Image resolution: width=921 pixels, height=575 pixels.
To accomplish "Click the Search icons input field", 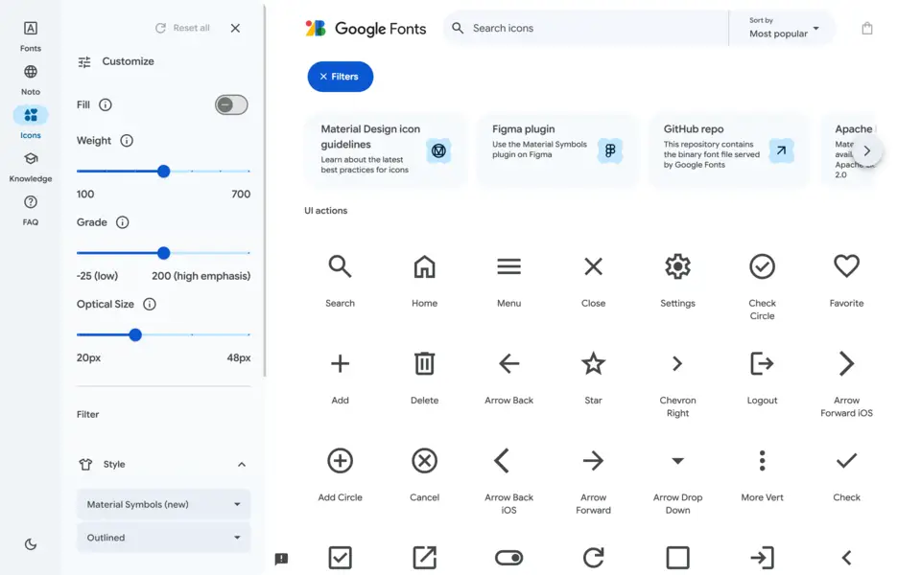I will (587, 28).
